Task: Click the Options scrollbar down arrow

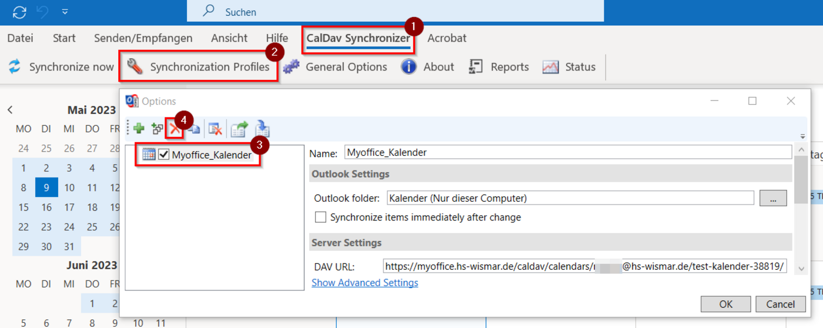Action: 801,268
